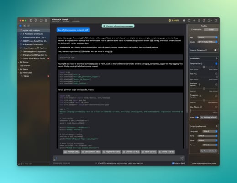Toggle the Max Tokens enable circle
Screen dimensions: 237x183
(x=216, y=107)
